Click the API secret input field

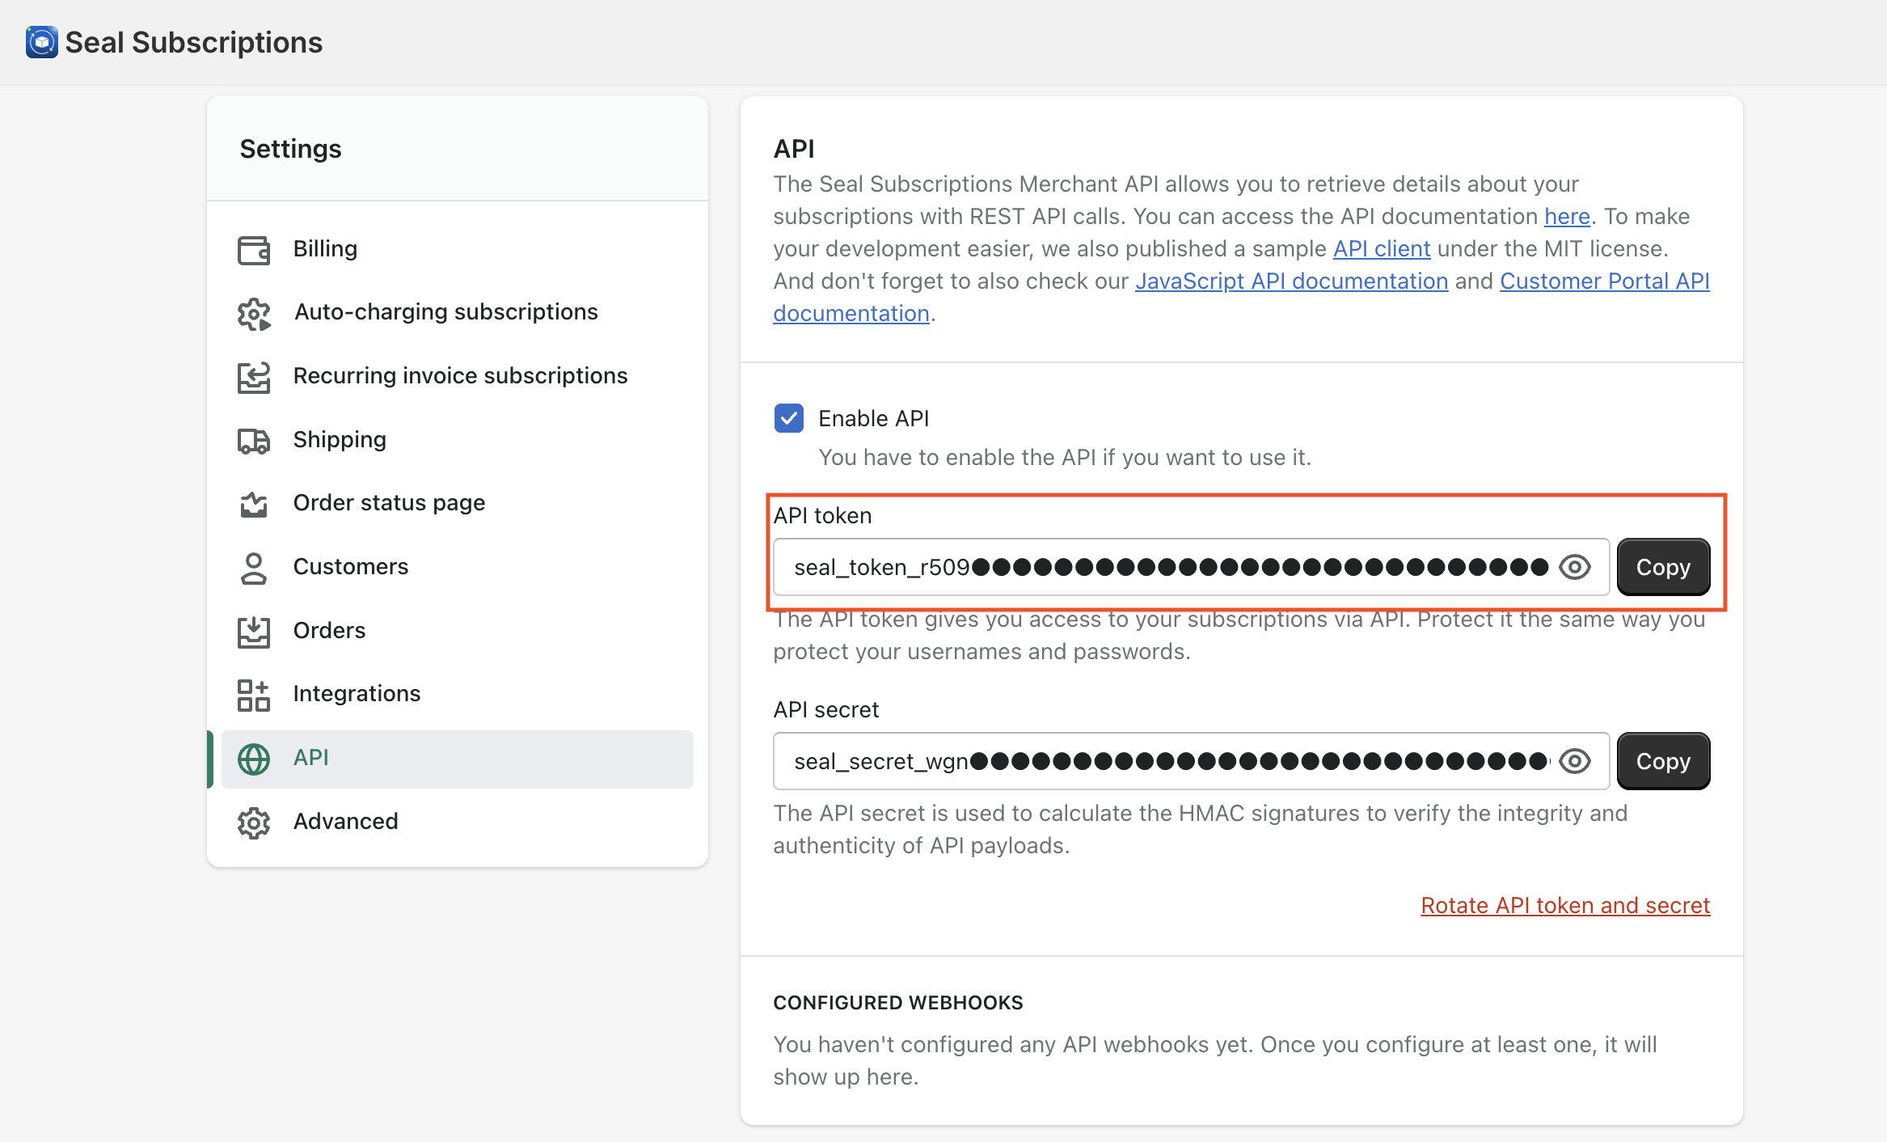point(1191,761)
